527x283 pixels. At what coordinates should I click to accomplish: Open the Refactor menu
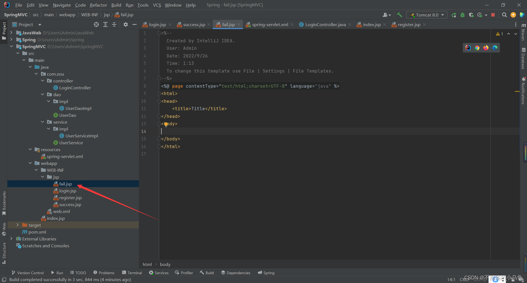98,5
